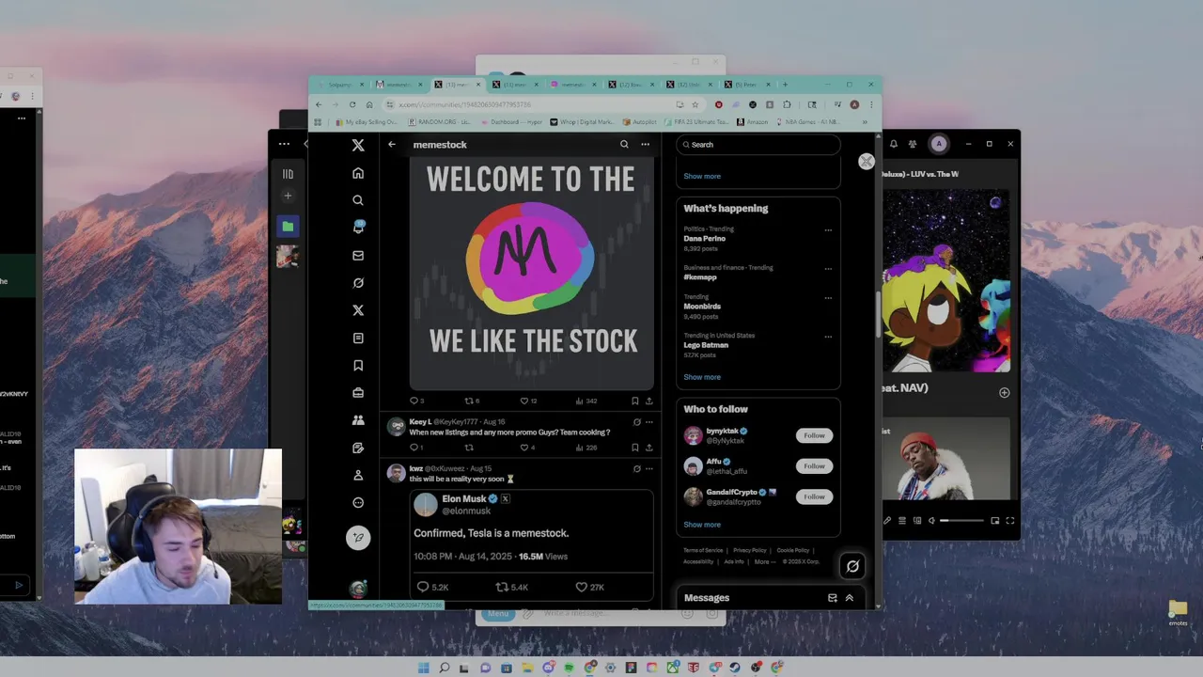
Task: Open more menu on Keey L post
Action: tap(648, 422)
